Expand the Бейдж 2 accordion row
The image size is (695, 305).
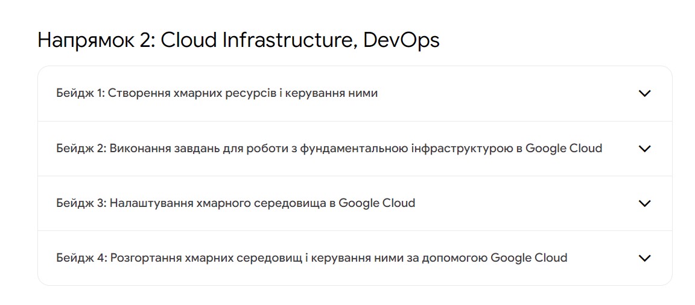pos(355,149)
